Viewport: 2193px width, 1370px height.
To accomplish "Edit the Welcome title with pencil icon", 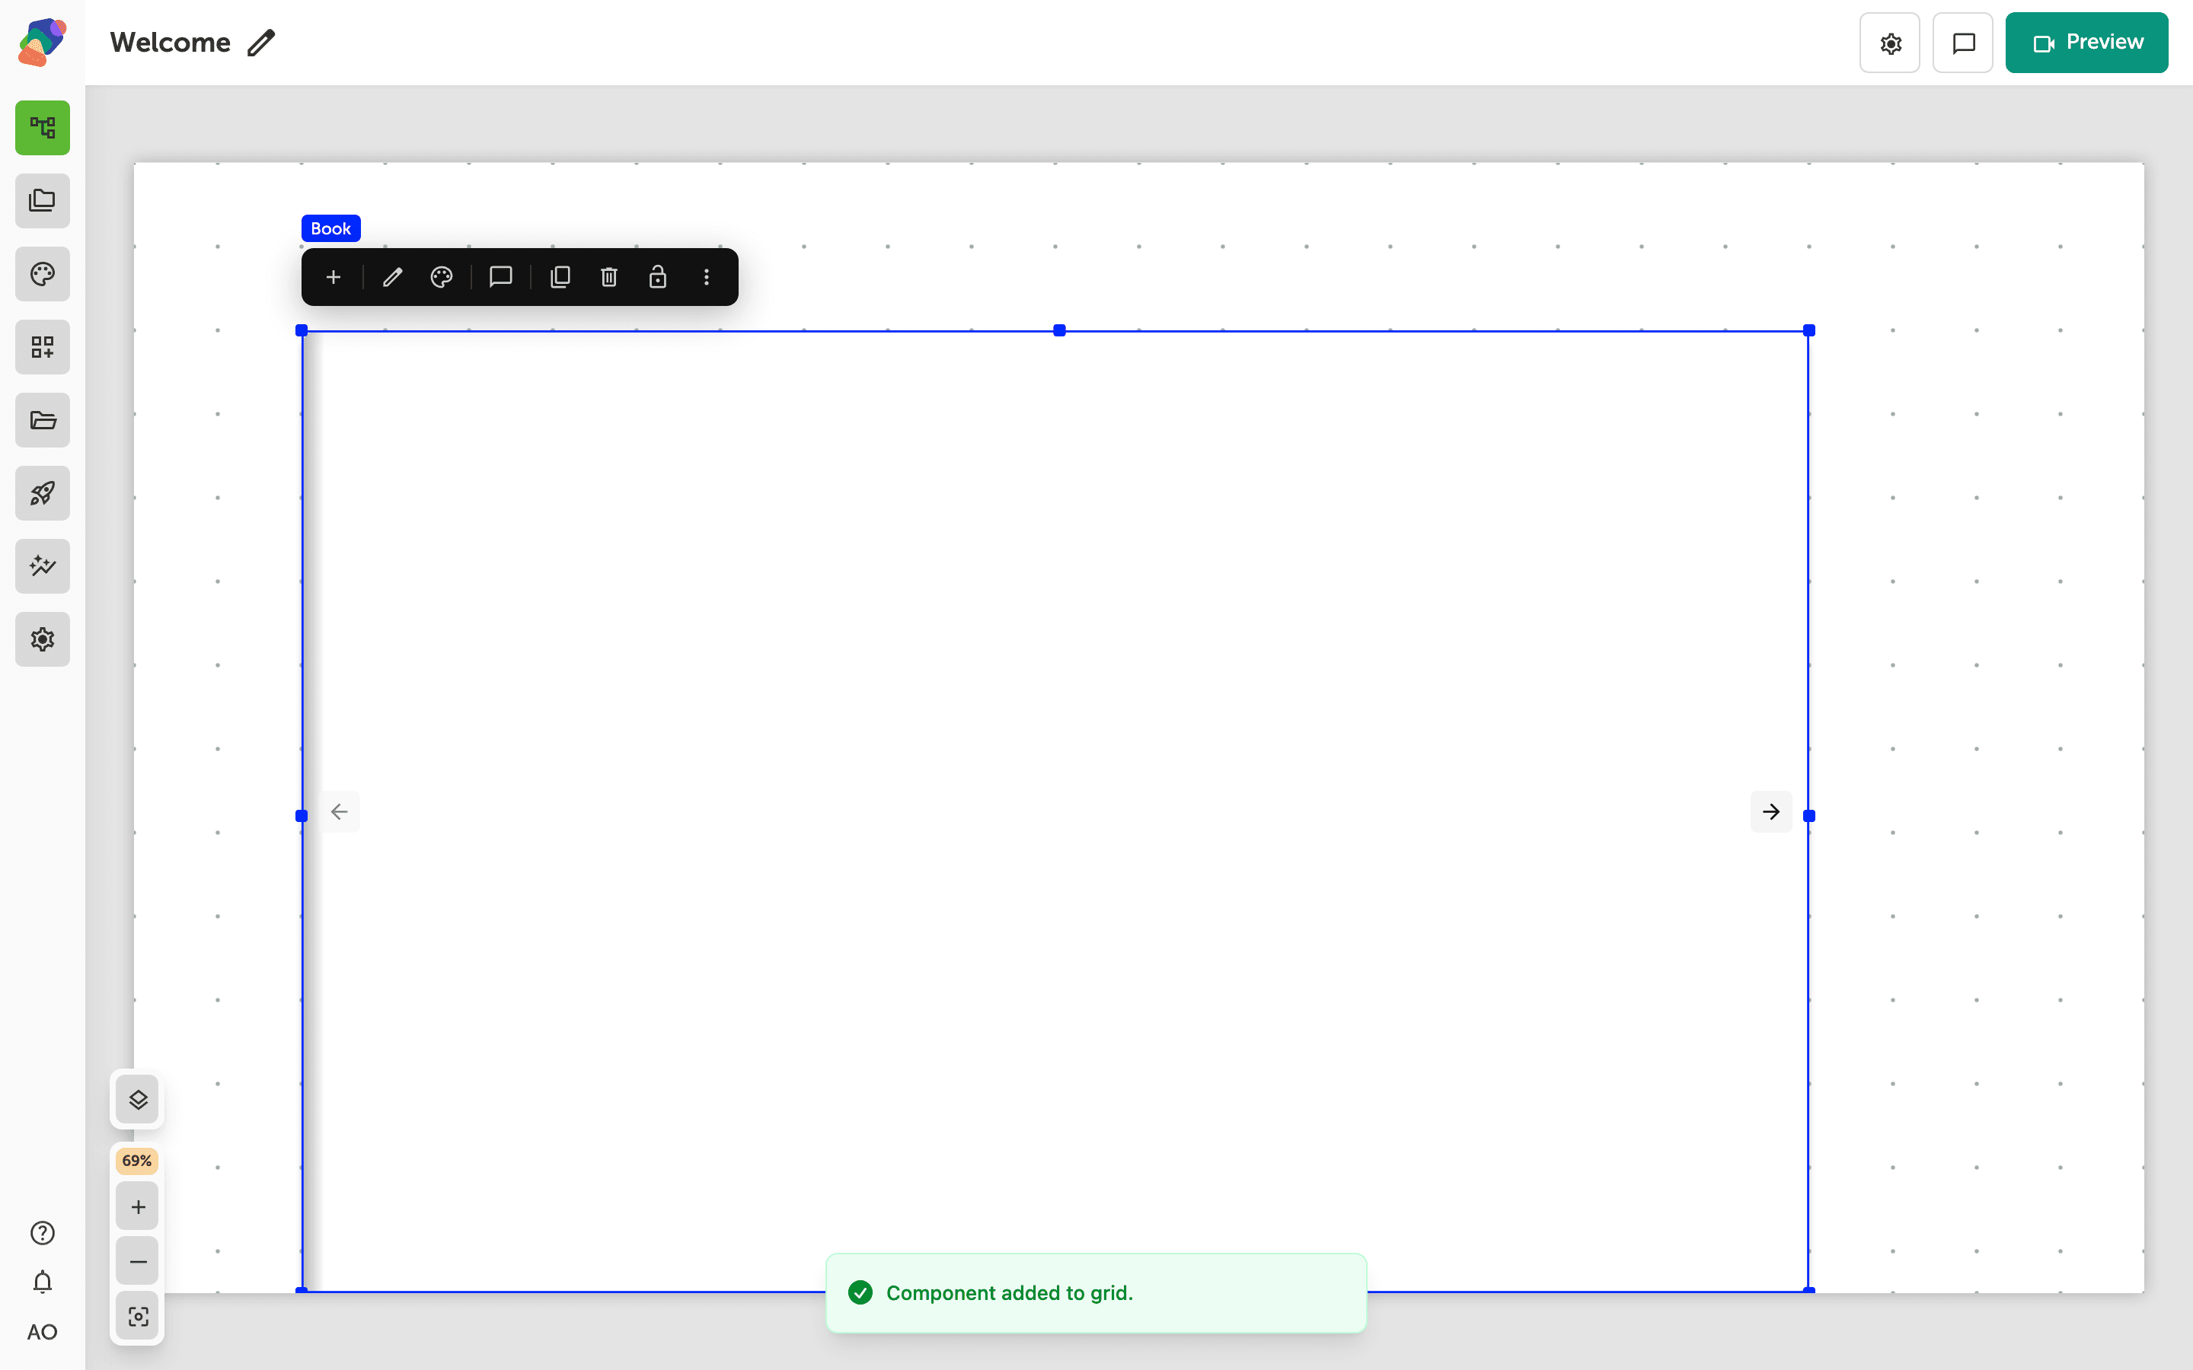I will pyautogui.click(x=261, y=43).
